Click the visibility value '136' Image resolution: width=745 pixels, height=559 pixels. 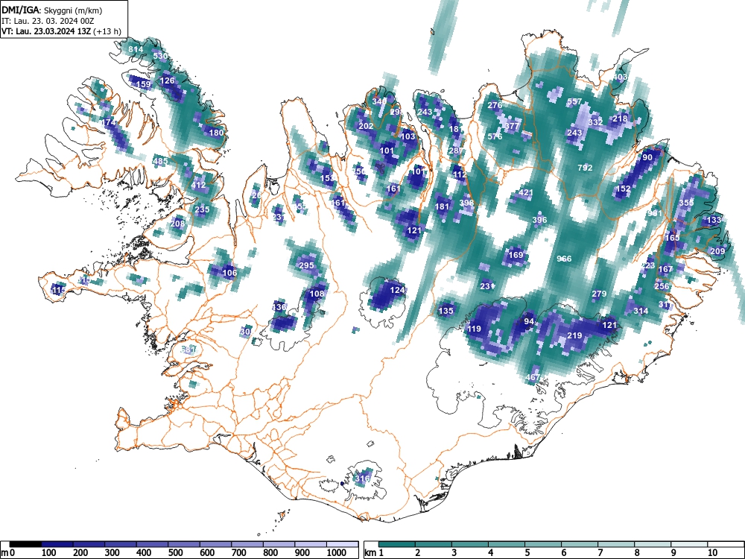click(x=279, y=307)
